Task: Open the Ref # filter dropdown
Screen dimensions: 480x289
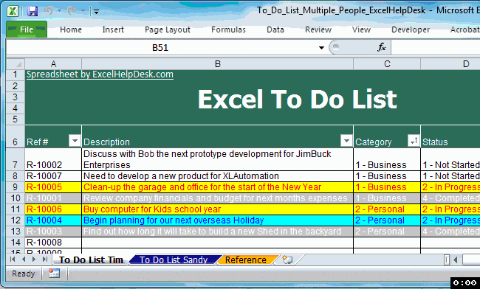Action: point(75,141)
